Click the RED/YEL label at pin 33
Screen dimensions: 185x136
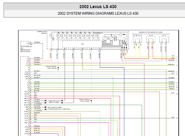pos(37,128)
